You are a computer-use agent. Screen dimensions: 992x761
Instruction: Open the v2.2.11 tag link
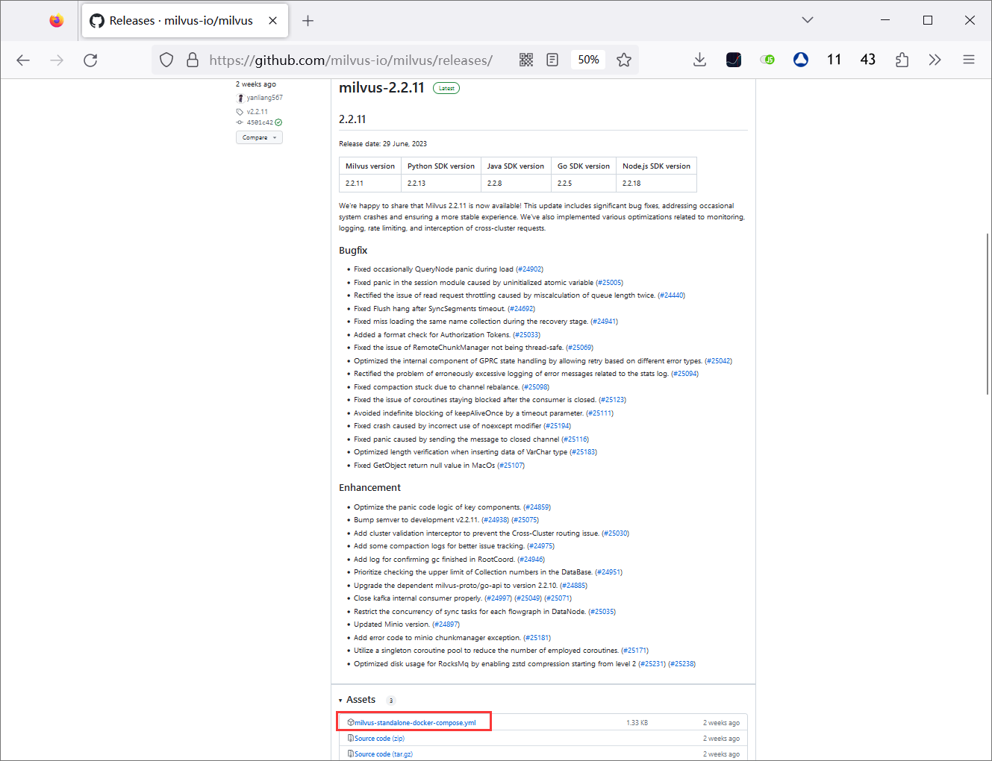(x=257, y=112)
